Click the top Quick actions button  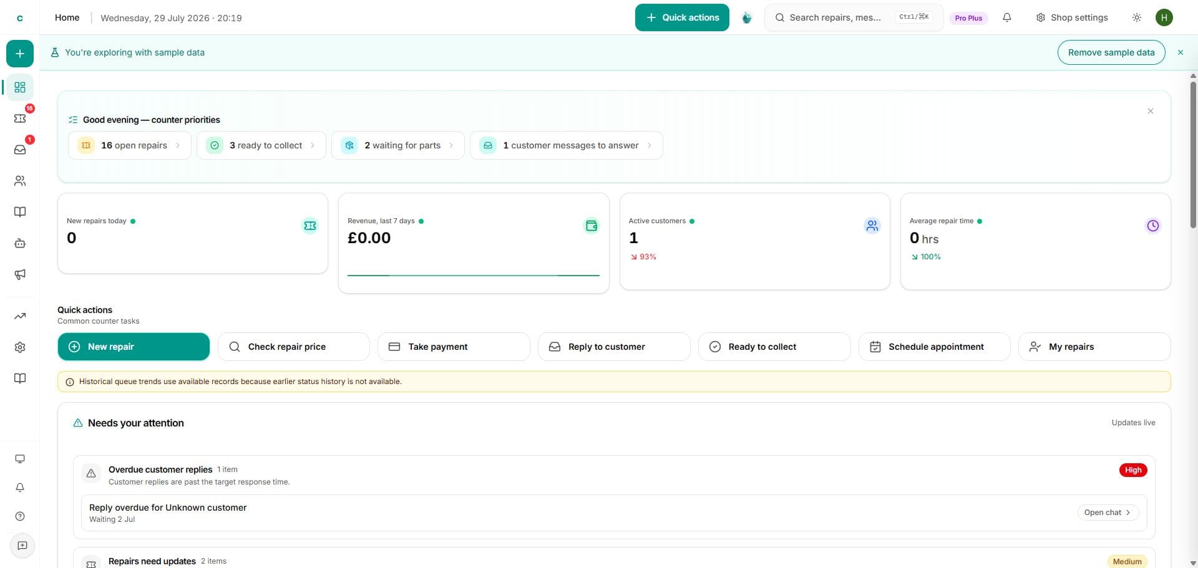(x=682, y=17)
